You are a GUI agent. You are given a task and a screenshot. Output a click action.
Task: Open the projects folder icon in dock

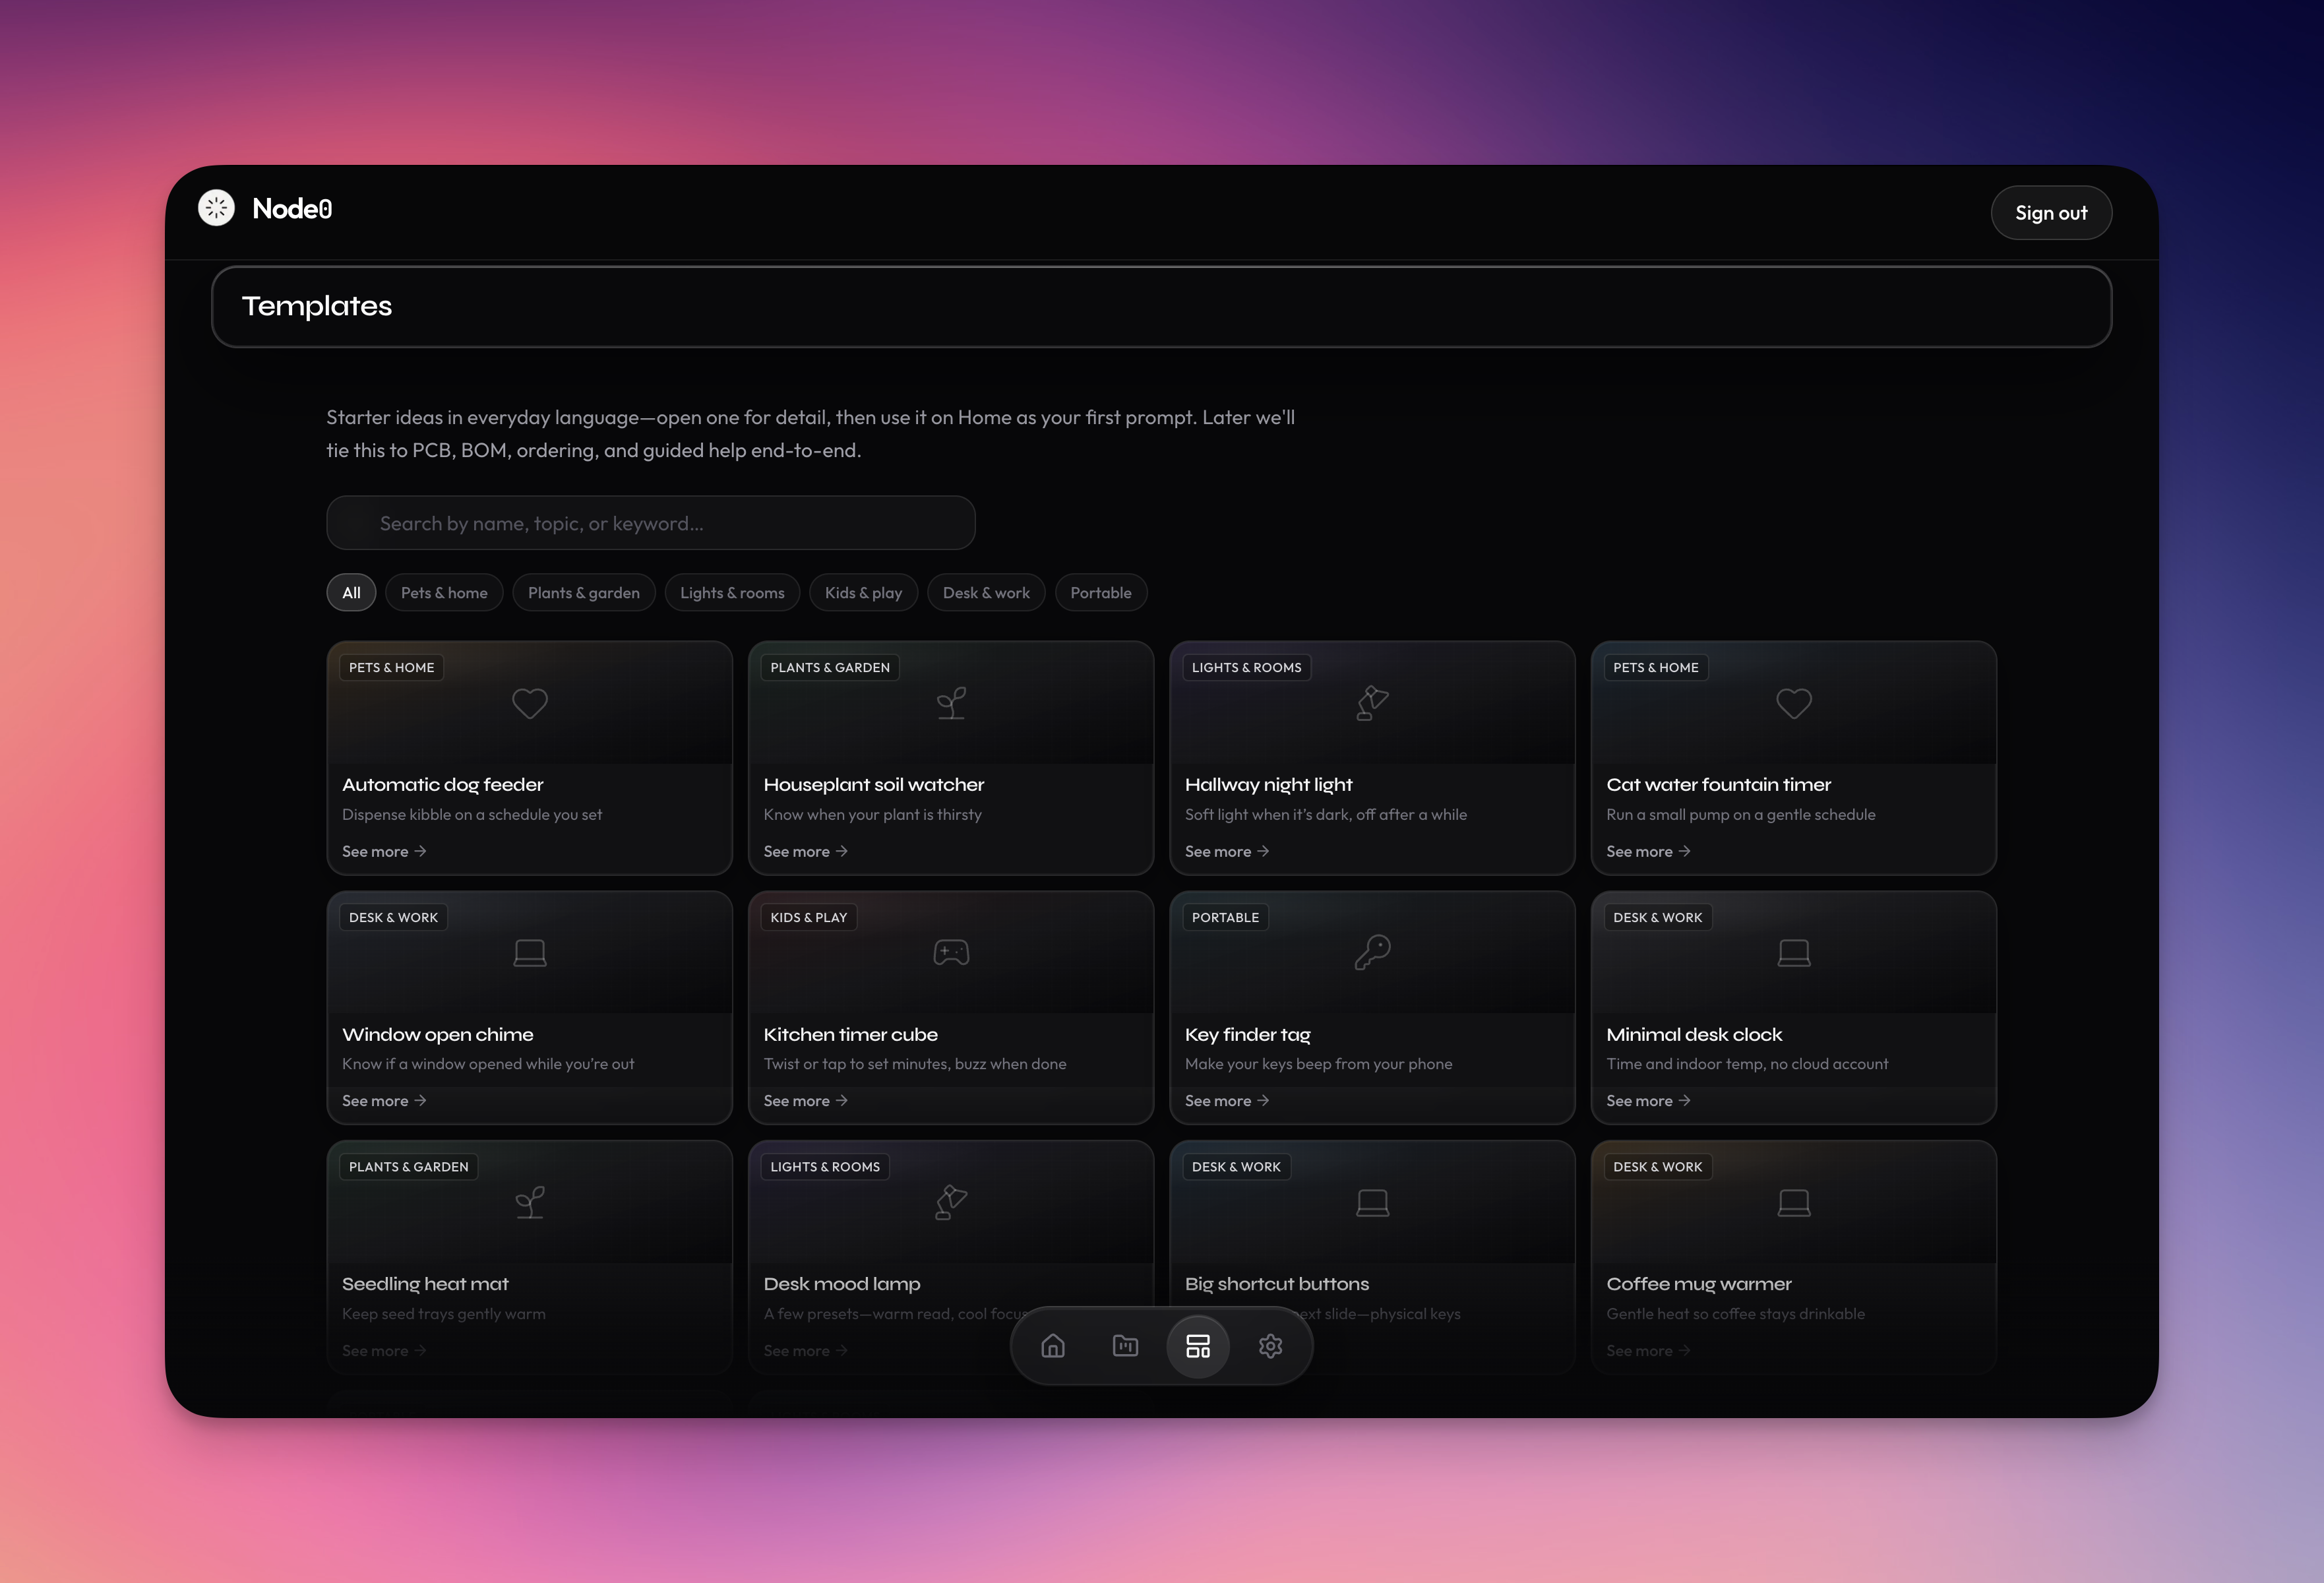point(1125,1346)
